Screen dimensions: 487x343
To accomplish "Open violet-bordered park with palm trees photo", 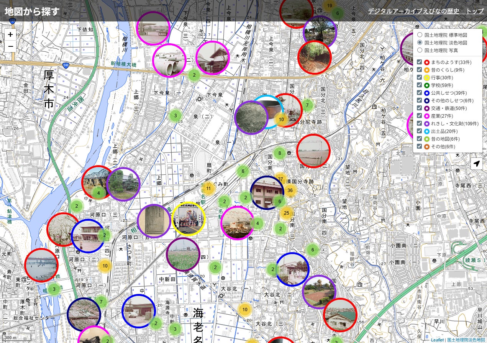I will 319,292.
